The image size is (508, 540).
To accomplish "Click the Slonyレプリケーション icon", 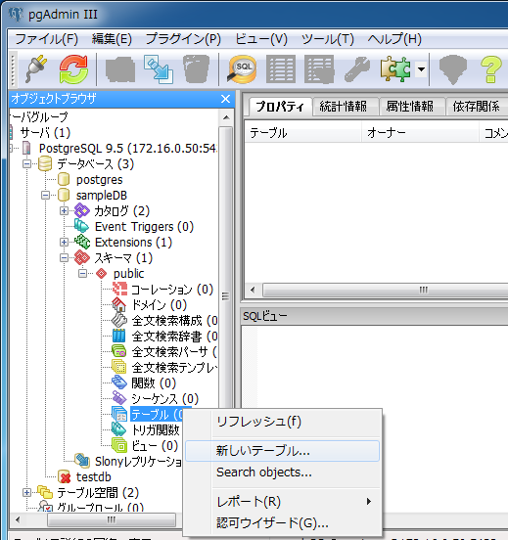I will (83, 461).
